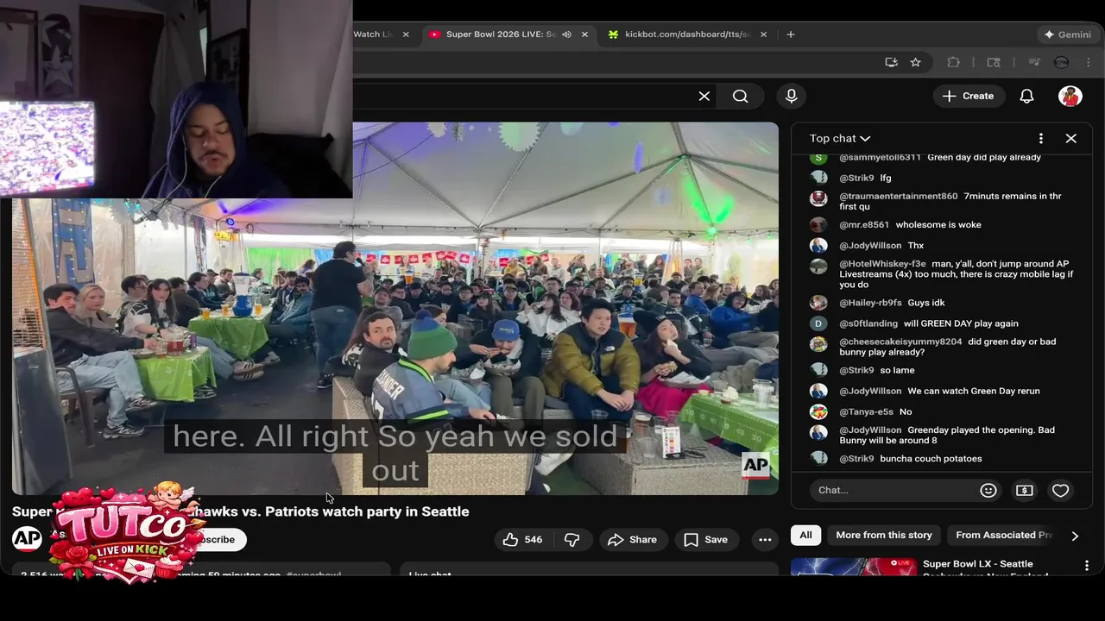
Task: Send a heart reaction in chat
Action: (x=1061, y=490)
